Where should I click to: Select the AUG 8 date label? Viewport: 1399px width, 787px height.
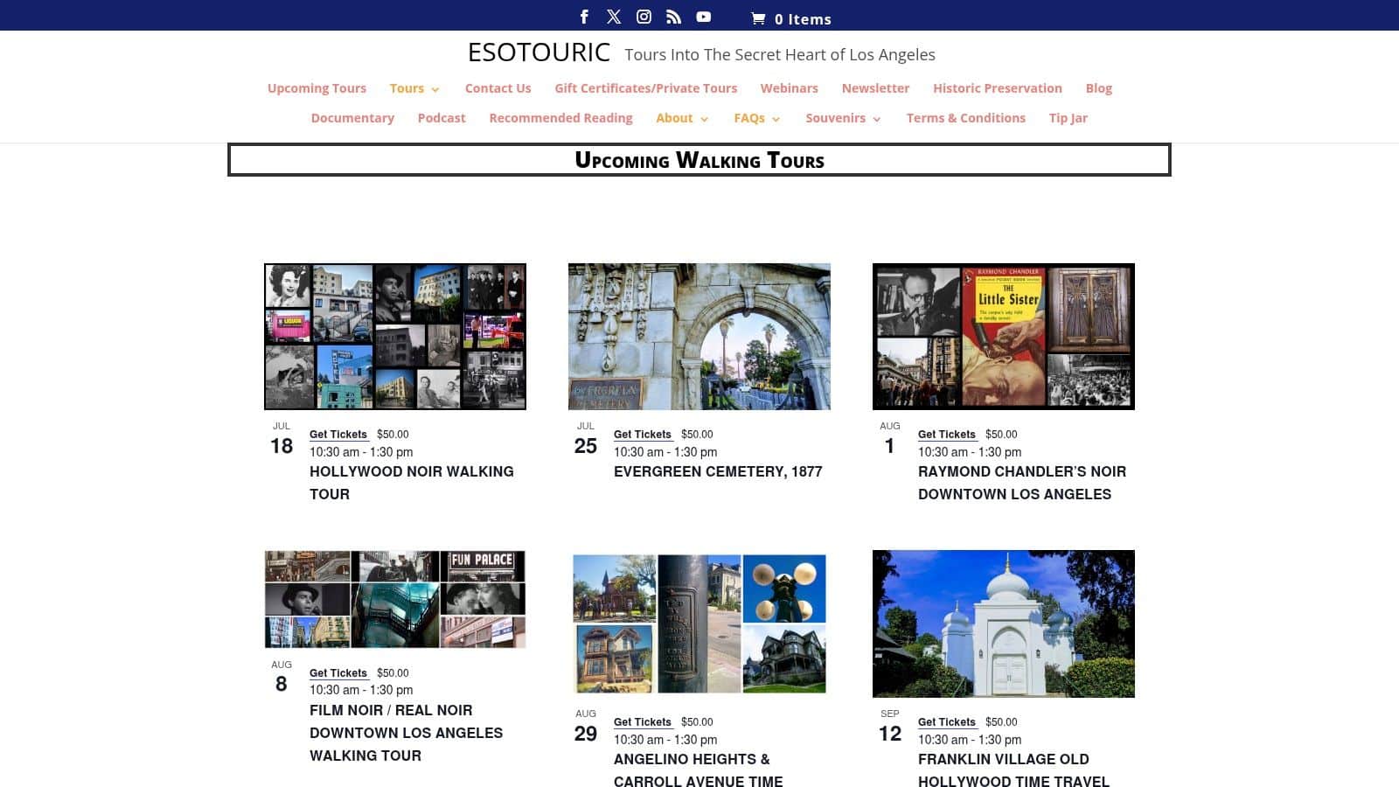(x=282, y=676)
